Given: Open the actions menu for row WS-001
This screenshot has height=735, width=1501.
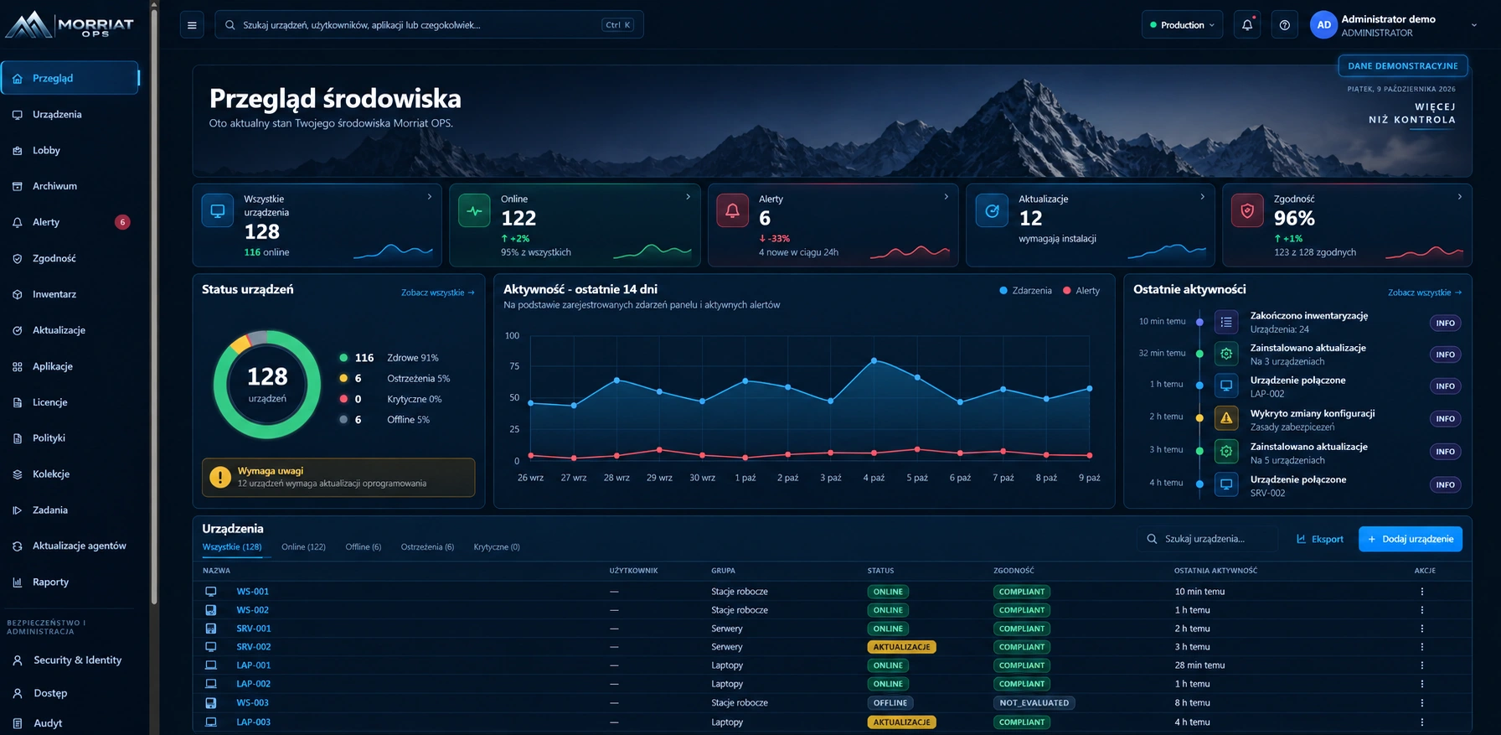Looking at the screenshot, I should click(1421, 592).
